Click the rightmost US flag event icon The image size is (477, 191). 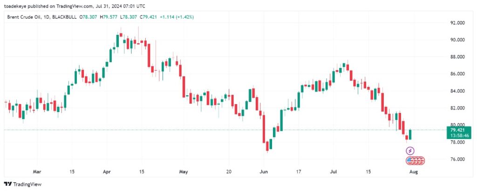click(421, 161)
